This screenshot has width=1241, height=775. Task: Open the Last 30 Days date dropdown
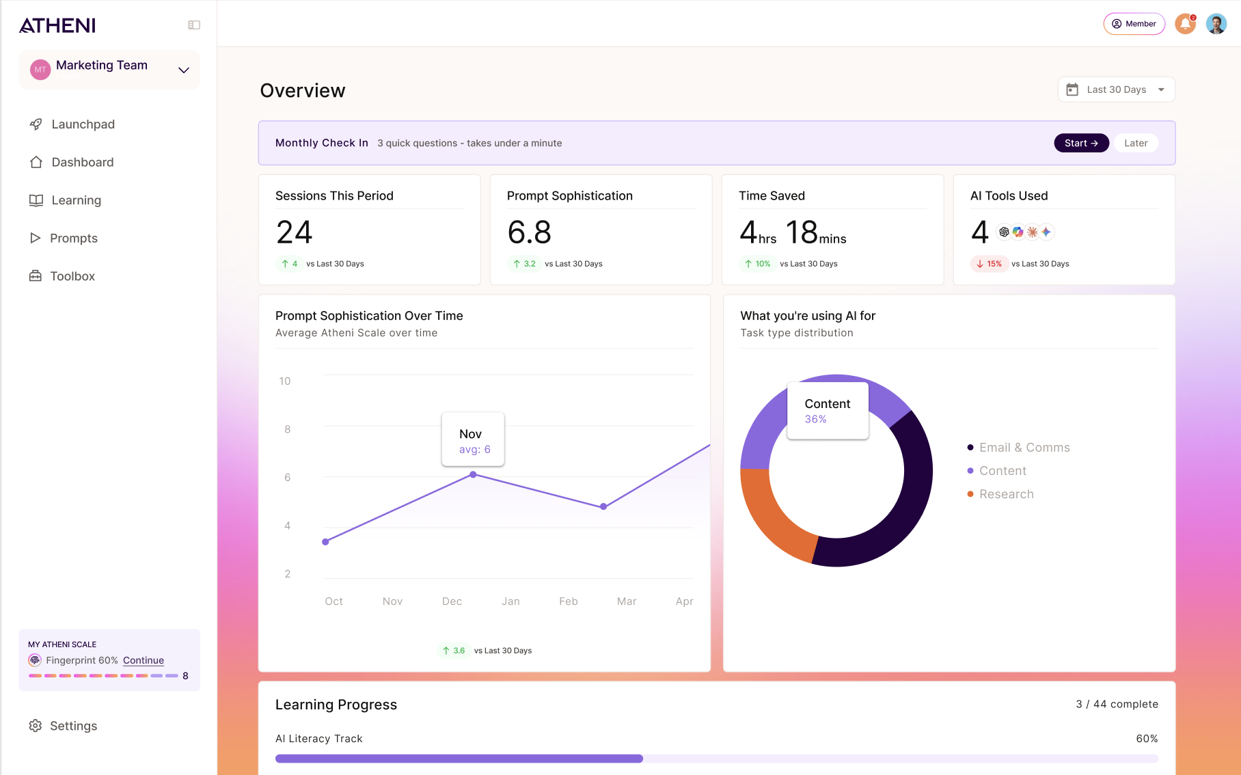pos(1117,90)
